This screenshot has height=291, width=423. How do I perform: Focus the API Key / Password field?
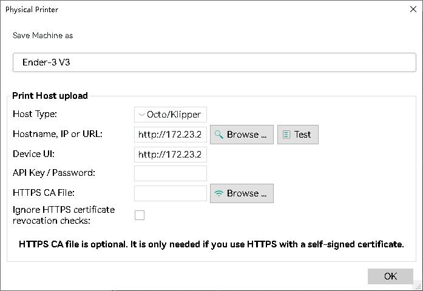point(171,173)
